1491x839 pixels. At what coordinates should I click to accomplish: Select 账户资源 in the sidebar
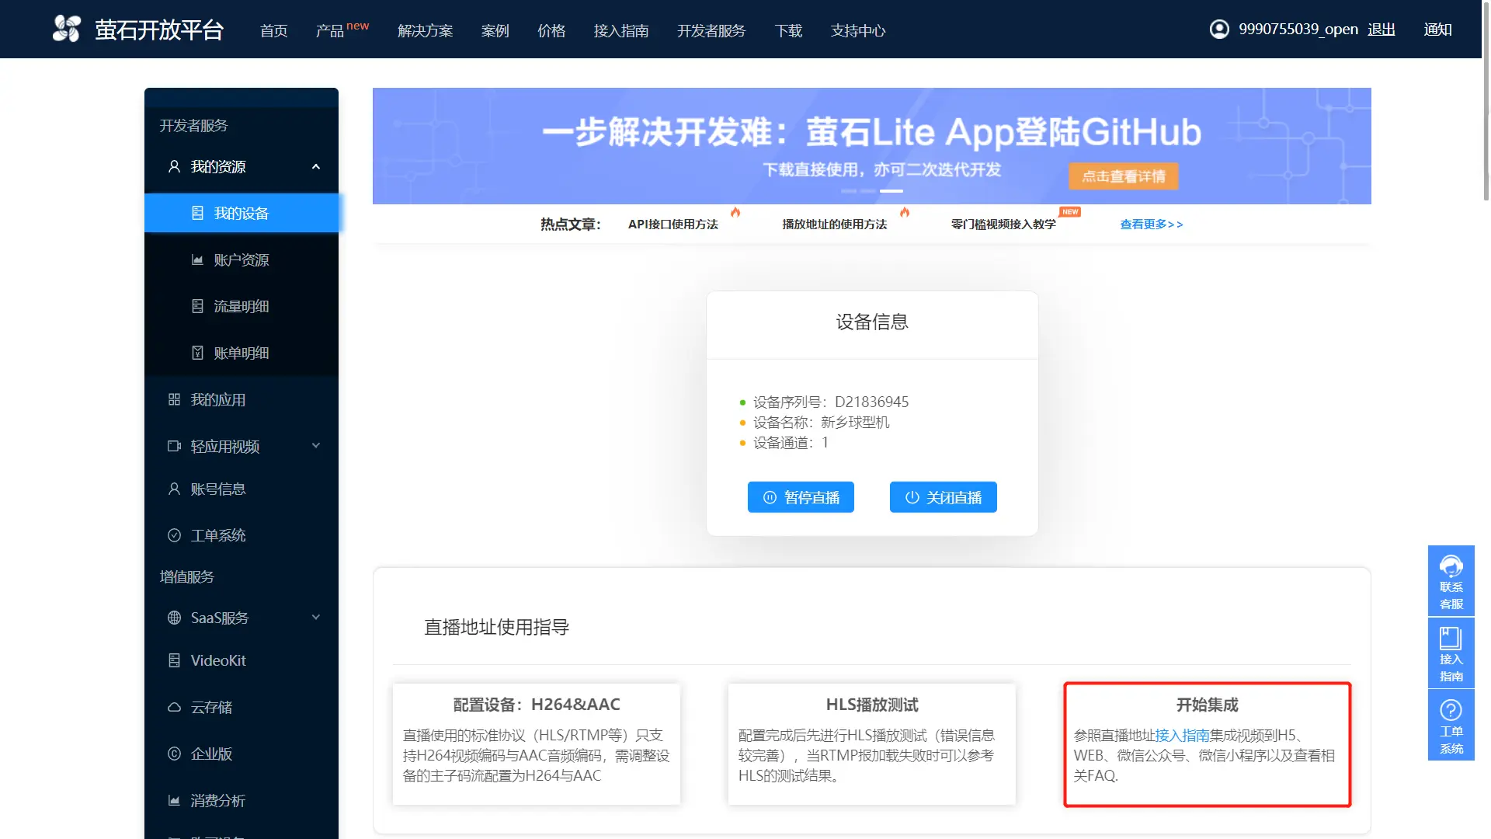point(241,259)
